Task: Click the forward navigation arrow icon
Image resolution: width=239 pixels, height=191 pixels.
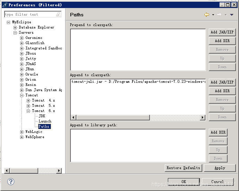Action: pyautogui.click(x=219, y=15)
